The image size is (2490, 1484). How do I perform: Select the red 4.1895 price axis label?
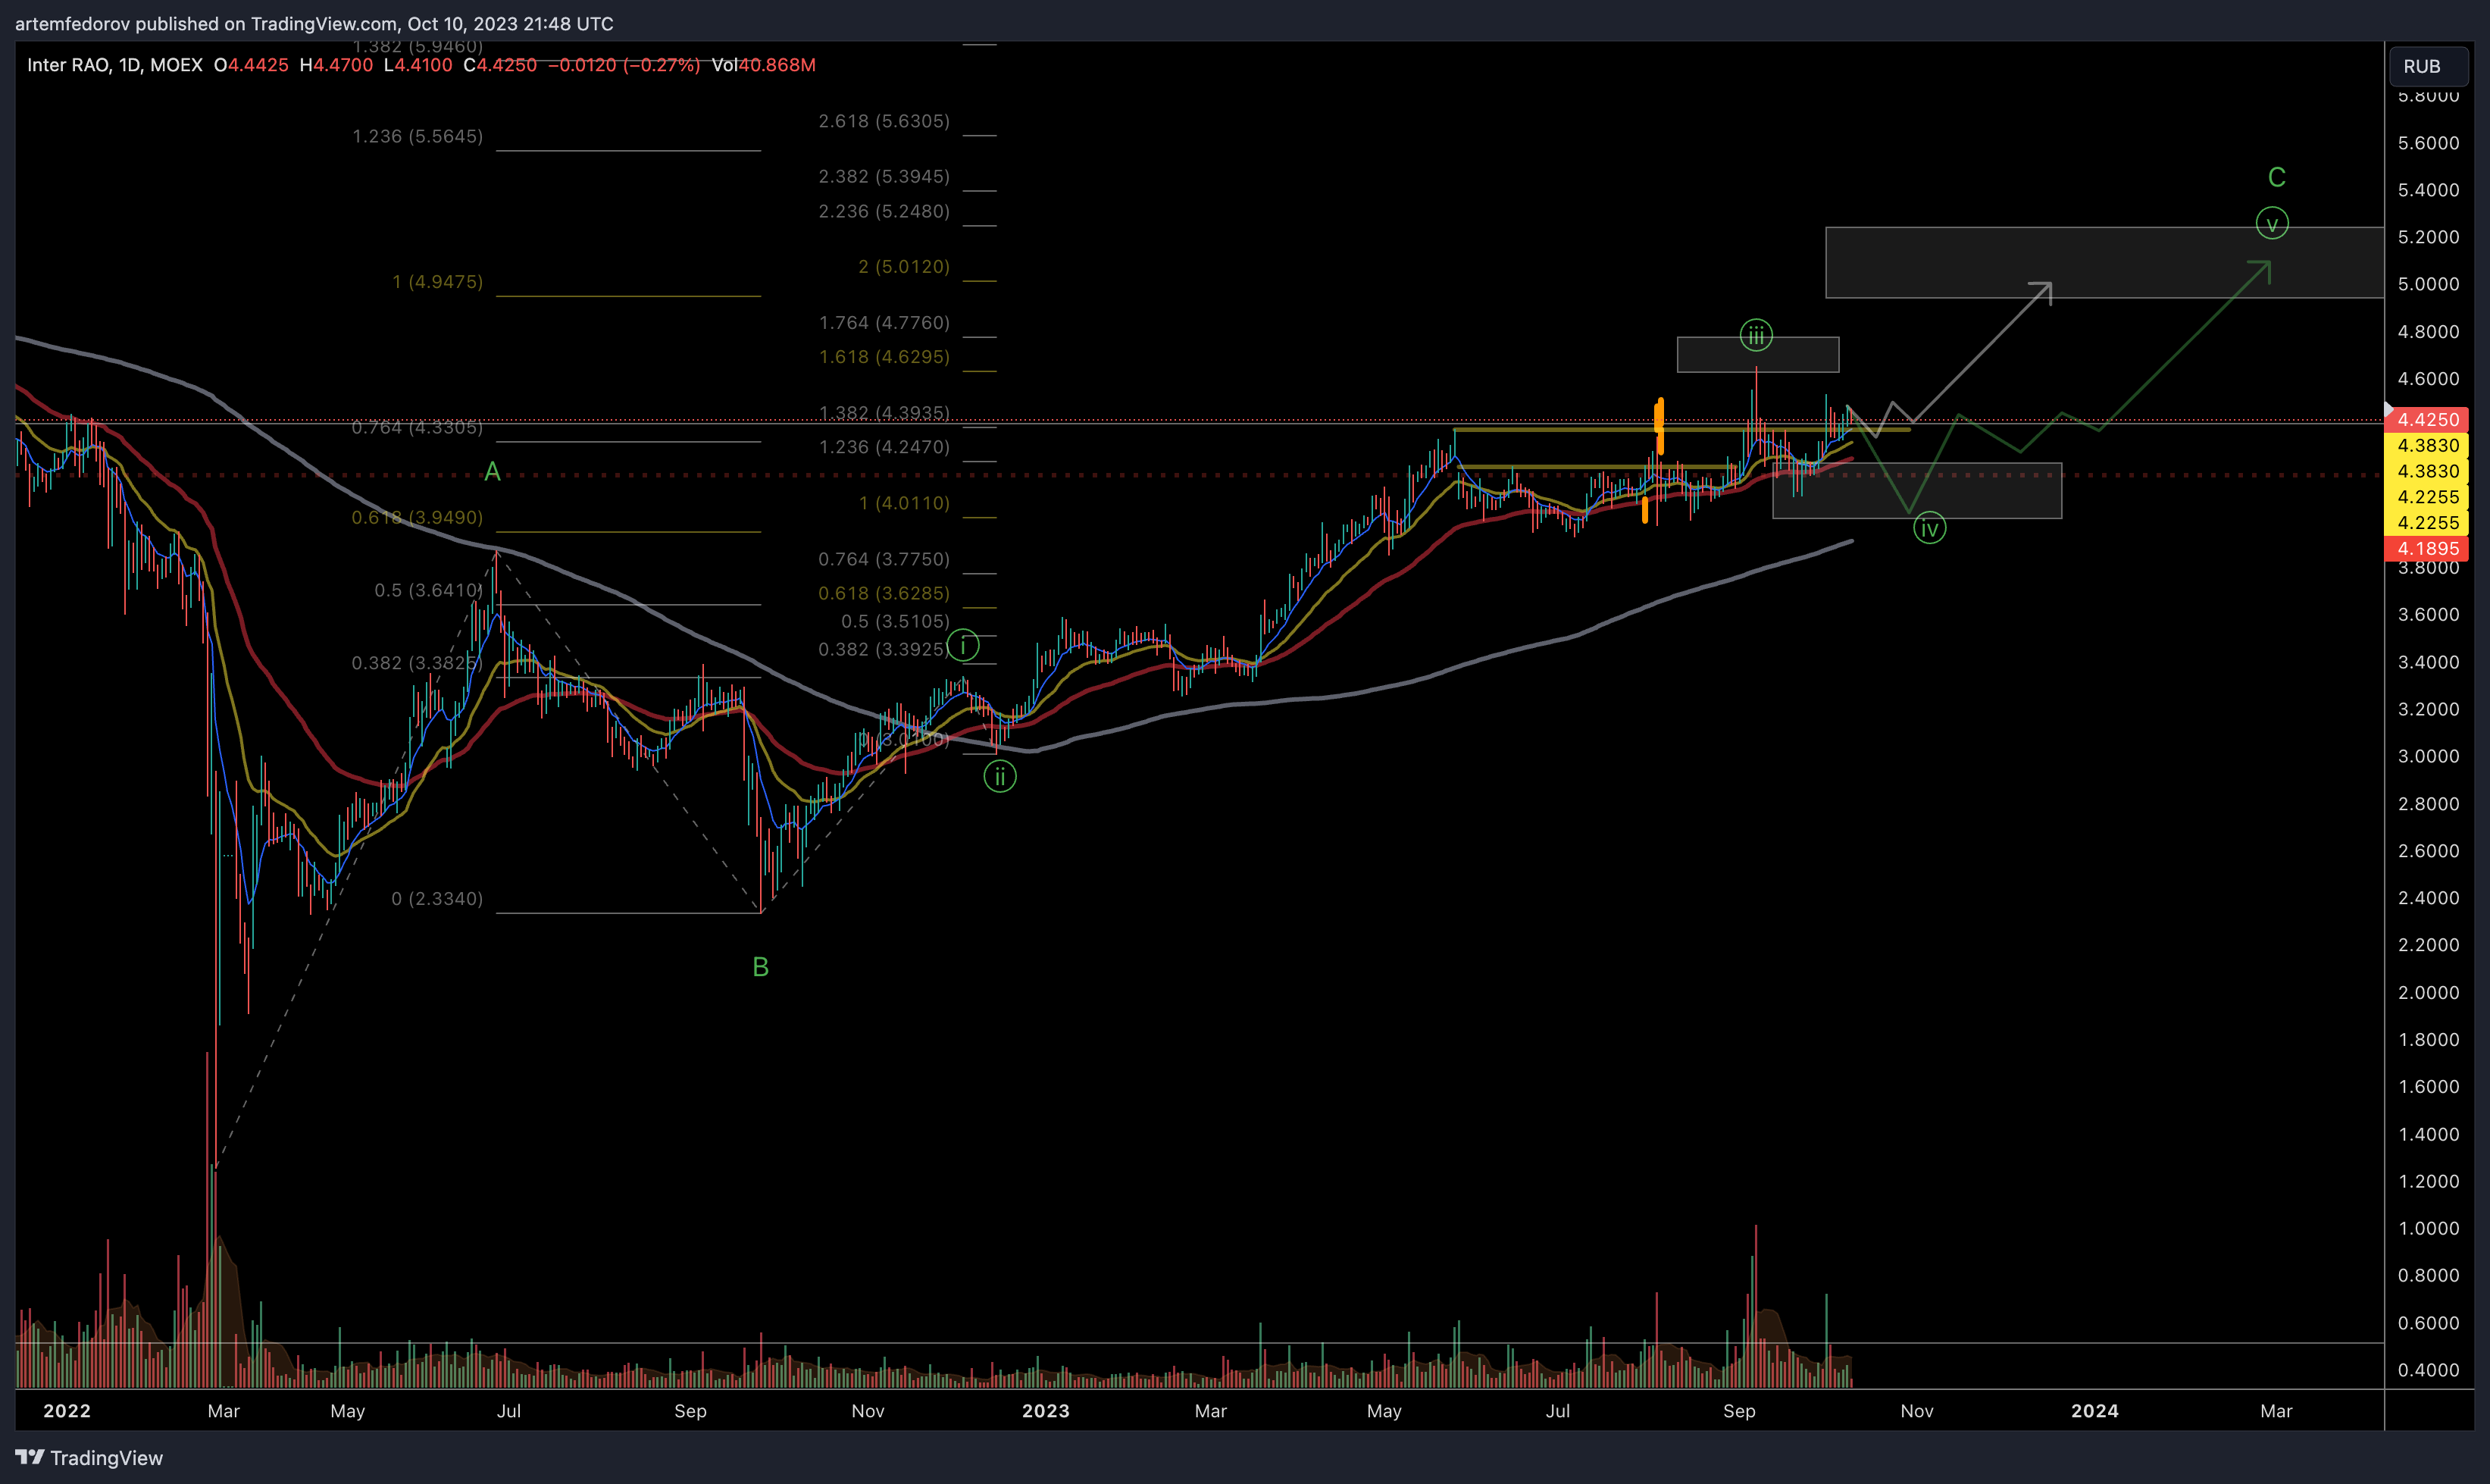[x=2427, y=548]
